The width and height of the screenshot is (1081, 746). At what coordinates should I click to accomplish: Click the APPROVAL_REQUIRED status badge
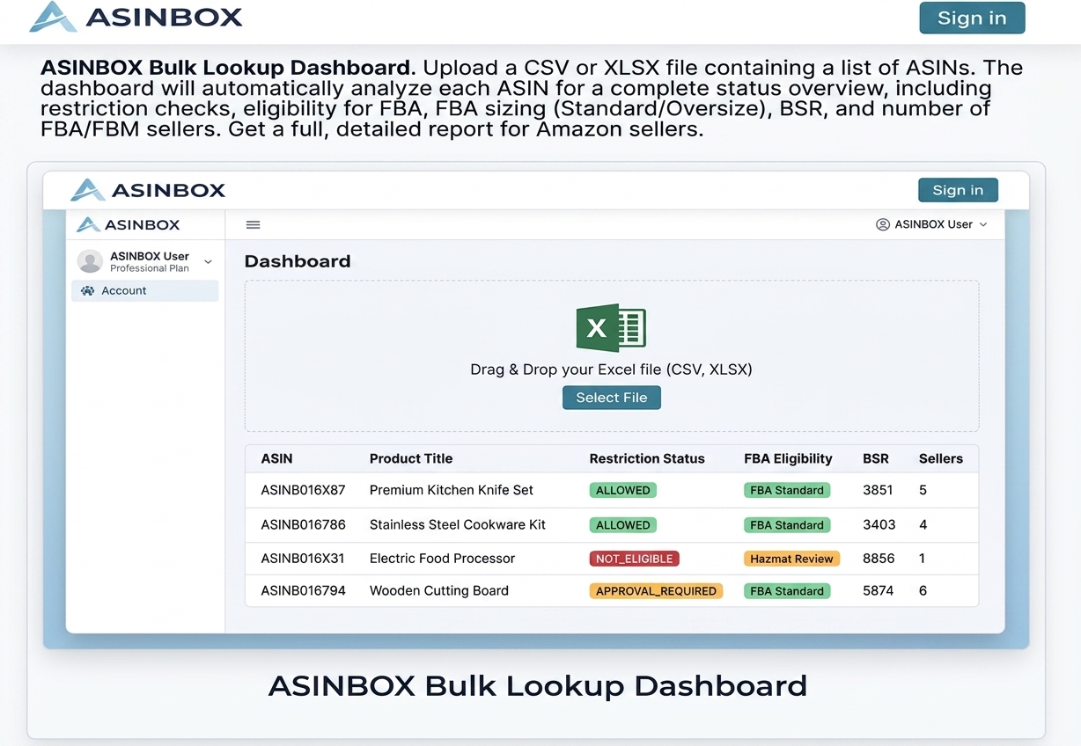tap(656, 591)
